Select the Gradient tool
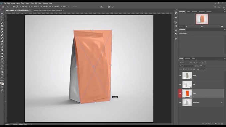 pos(2,50)
